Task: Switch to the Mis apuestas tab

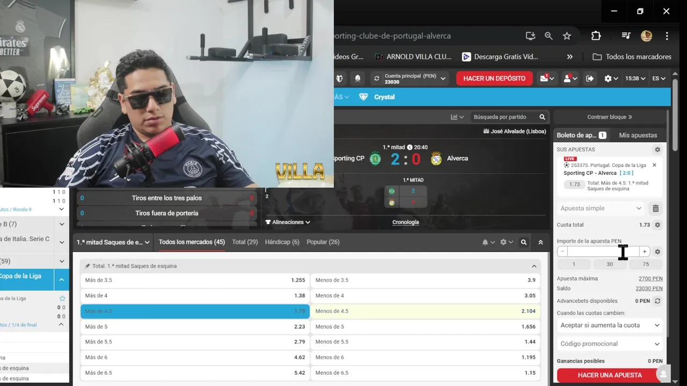Action: (x=638, y=135)
